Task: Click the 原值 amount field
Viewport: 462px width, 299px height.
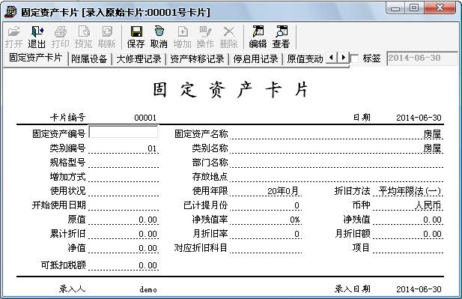Action: pyautogui.click(x=124, y=220)
